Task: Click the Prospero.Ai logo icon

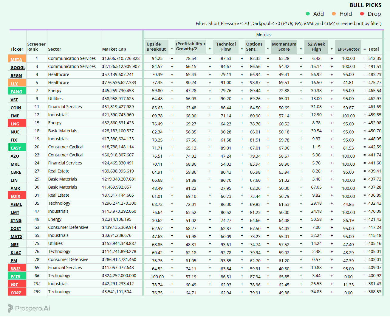Action: pyautogui.click(x=10, y=308)
